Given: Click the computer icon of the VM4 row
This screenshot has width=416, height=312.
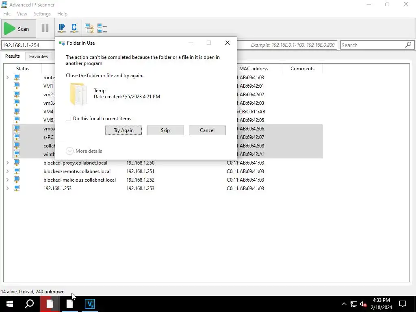Looking at the screenshot, I should click(x=16, y=111).
